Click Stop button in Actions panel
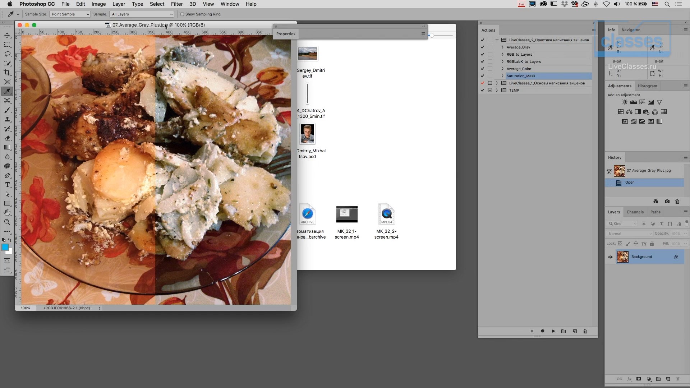The image size is (690, 388). pyautogui.click(x=532, y=331)
